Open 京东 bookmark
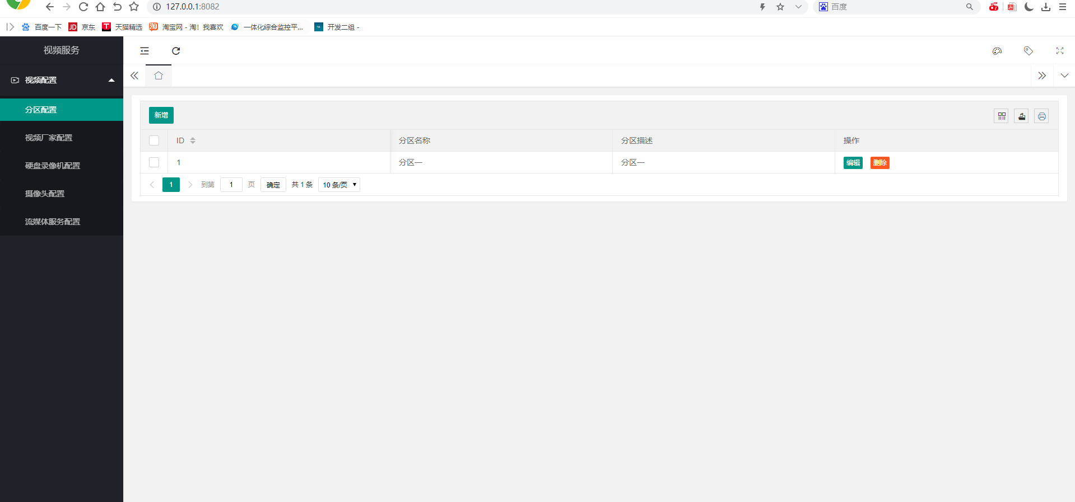The width and height of the screenshot is (1075, 502). (82, 27)
